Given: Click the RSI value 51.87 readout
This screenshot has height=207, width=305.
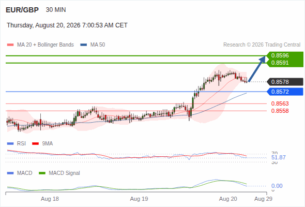Looking at the screenshot, I should [279, 157].
